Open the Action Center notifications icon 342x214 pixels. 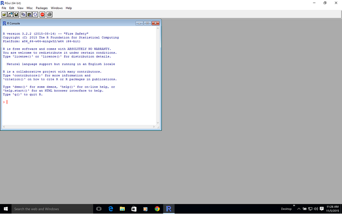(321, 209)
